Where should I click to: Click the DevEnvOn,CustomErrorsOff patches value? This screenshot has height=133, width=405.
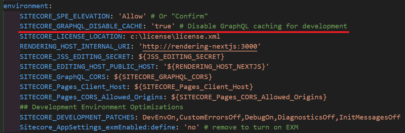coord(271,117)
